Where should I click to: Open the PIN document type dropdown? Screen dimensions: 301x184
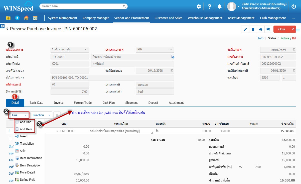(x=155, y=49)
